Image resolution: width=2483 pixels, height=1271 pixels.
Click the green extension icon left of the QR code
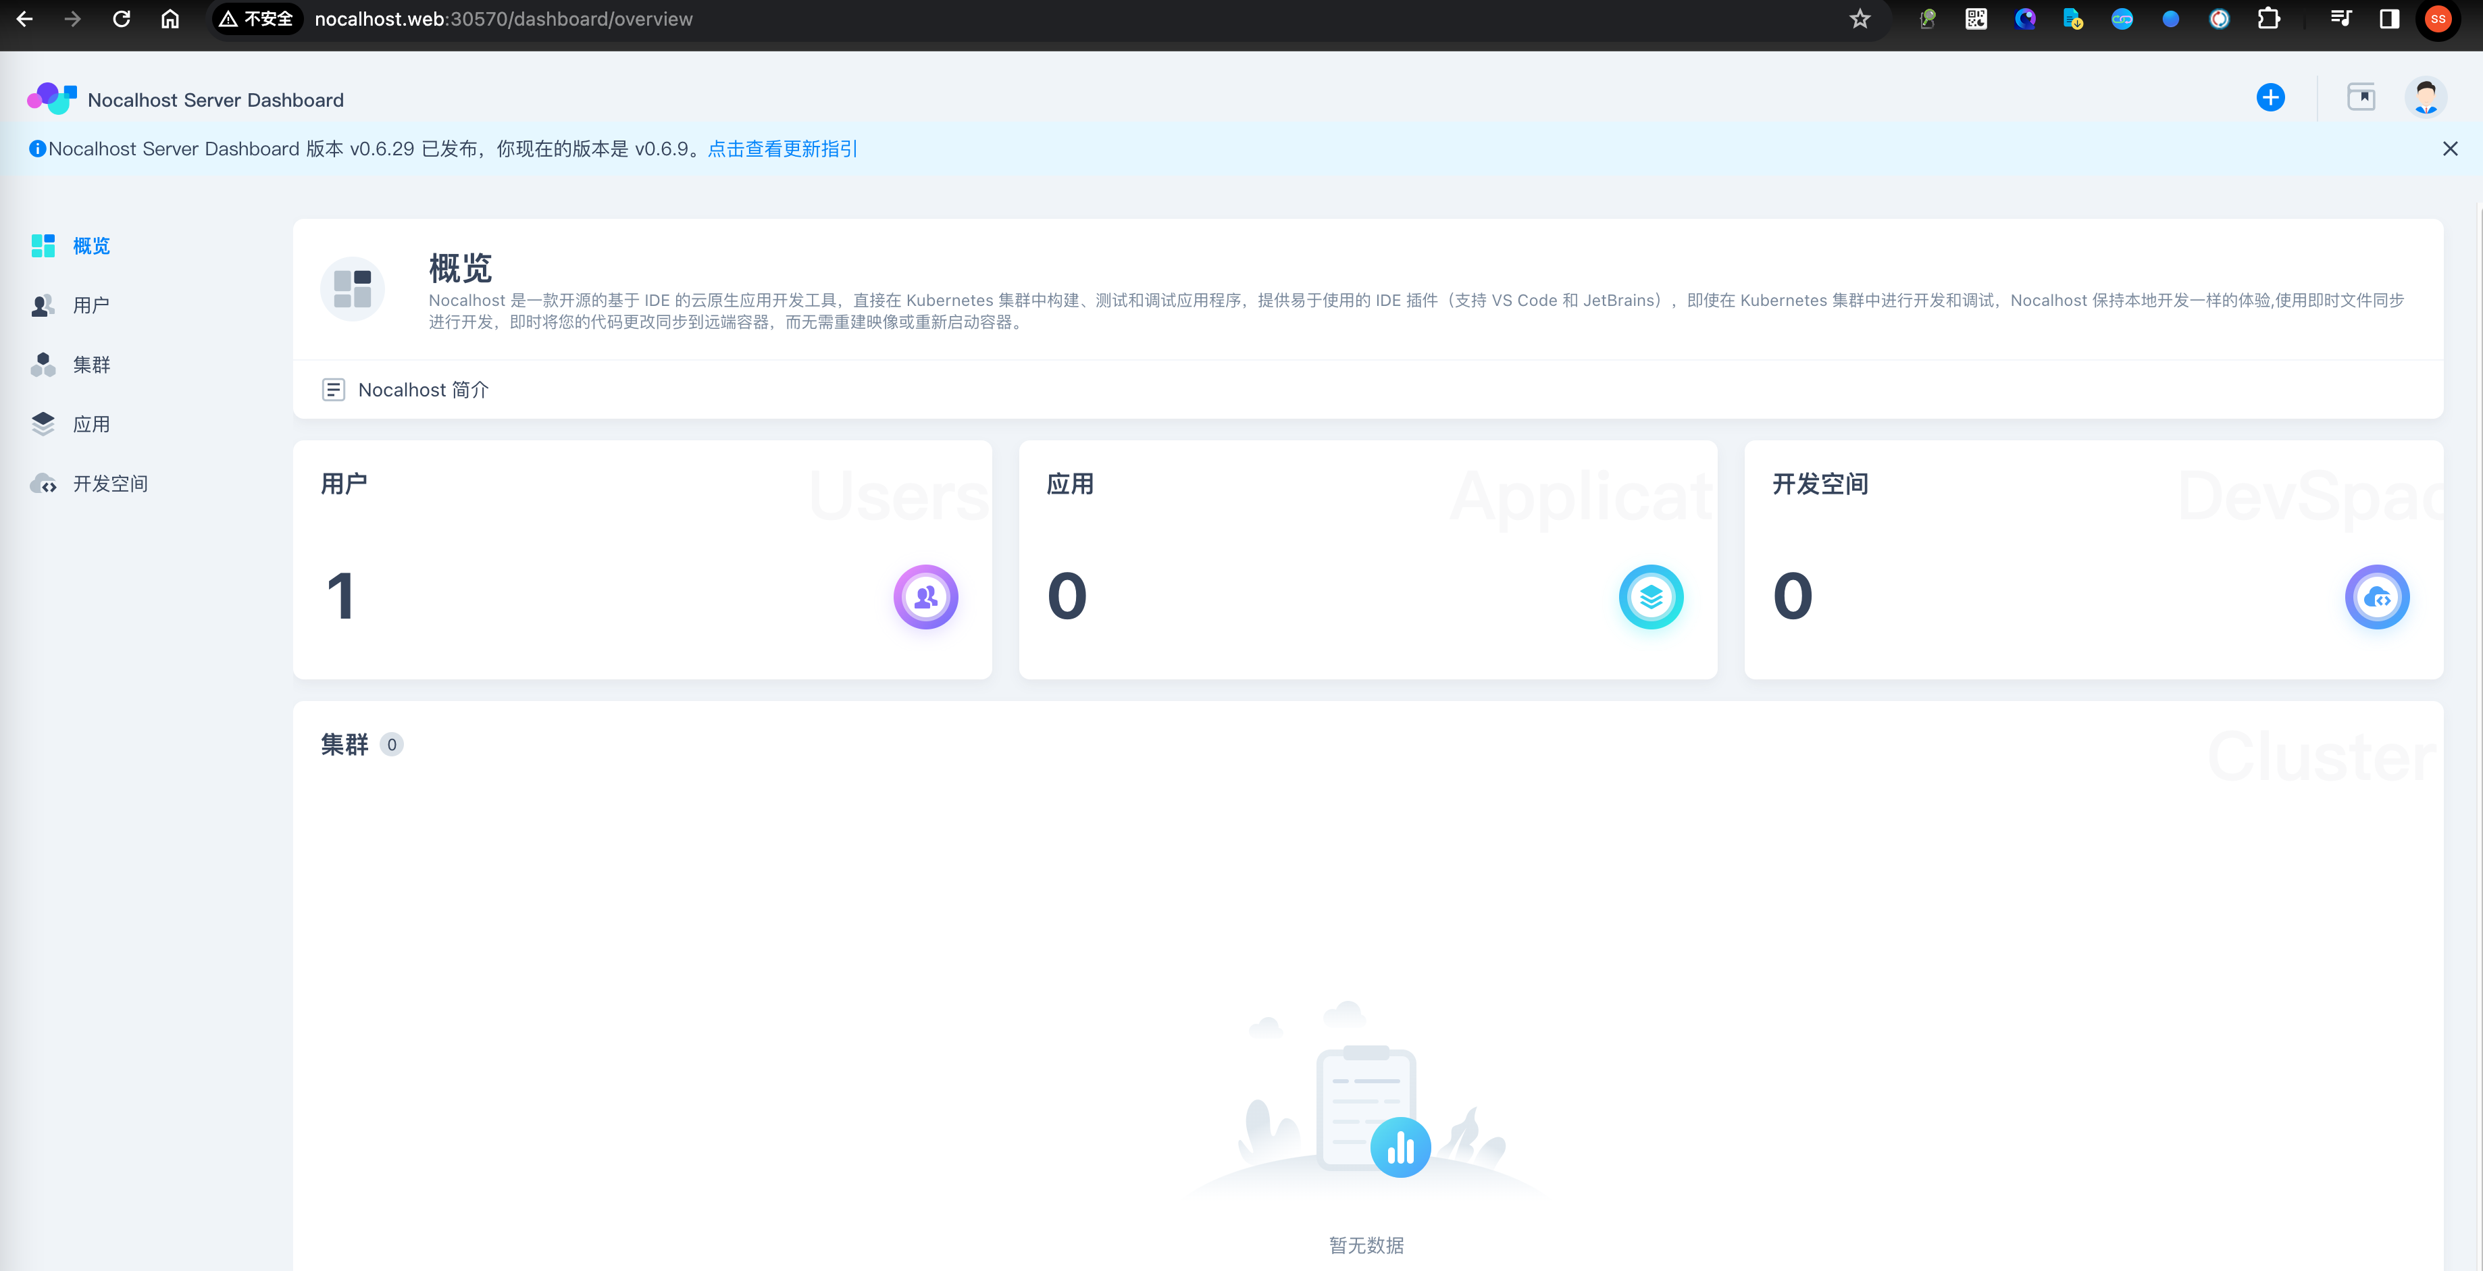(x=1928, y=18)
